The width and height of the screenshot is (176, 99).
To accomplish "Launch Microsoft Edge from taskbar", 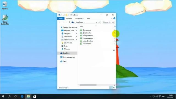I will click(x=22, y=97).
